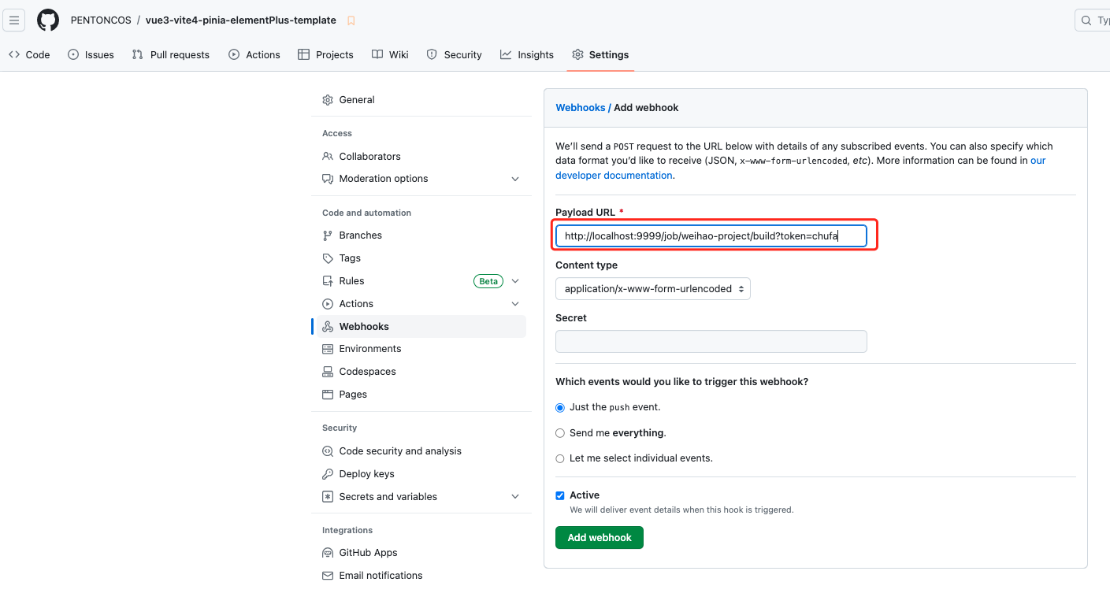1110x608 pixels.
Task: Focus the Secret input field
Action: click(711, 341)
